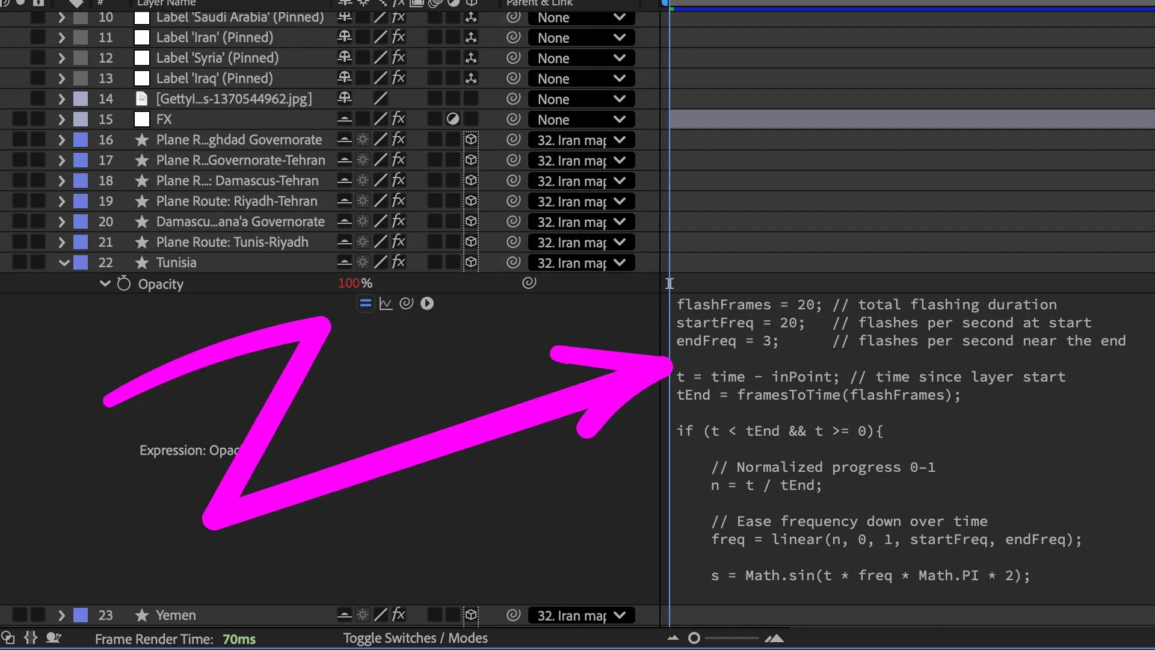The width and height of the screenshot is (1155, 650).
Task: Click parent pick whip for Yemen layer
Action: [x=513, y=615]
